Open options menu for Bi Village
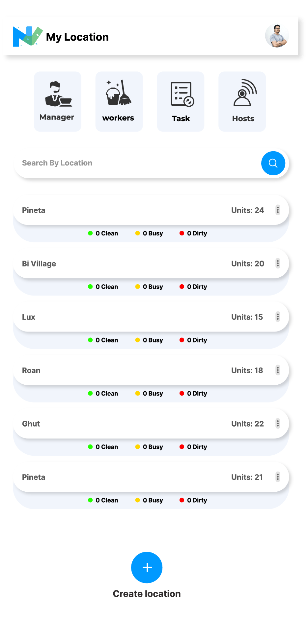Viewport: 308px width, 634px height. [278, 264]
